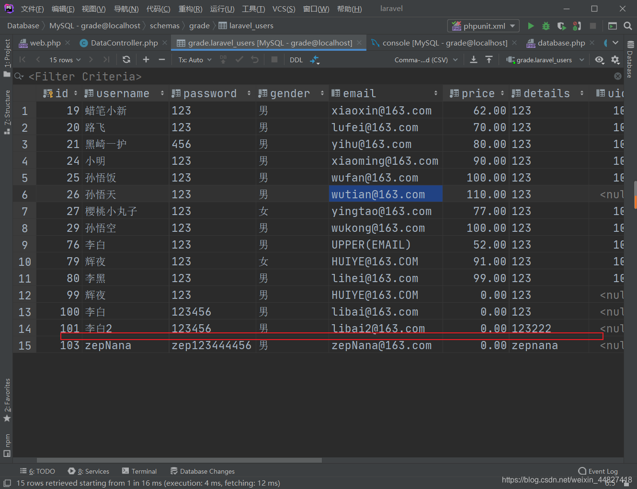Image resolution: width=637 pixels, height=489 pixels.
Task: Reload table data with refresh icon
Action: coord(126,59)
